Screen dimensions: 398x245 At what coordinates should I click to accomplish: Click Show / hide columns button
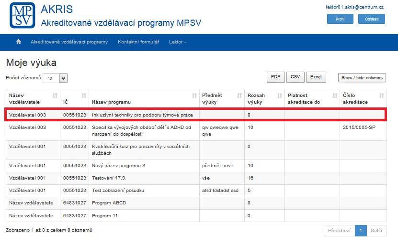point(362,78)
